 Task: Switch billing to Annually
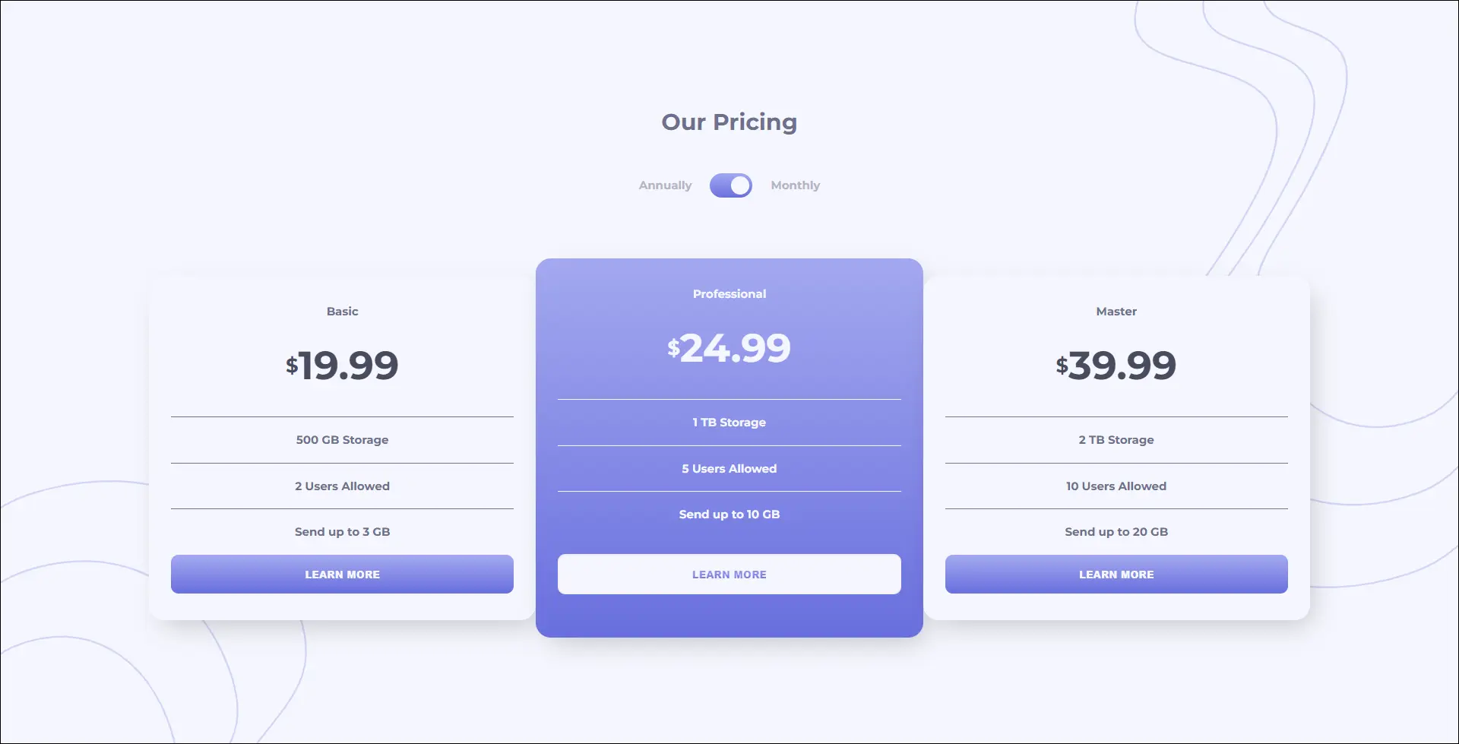664,185
